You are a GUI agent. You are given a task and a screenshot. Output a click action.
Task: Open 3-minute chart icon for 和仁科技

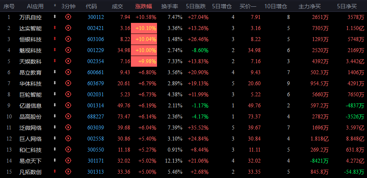(x=68, y=149)
